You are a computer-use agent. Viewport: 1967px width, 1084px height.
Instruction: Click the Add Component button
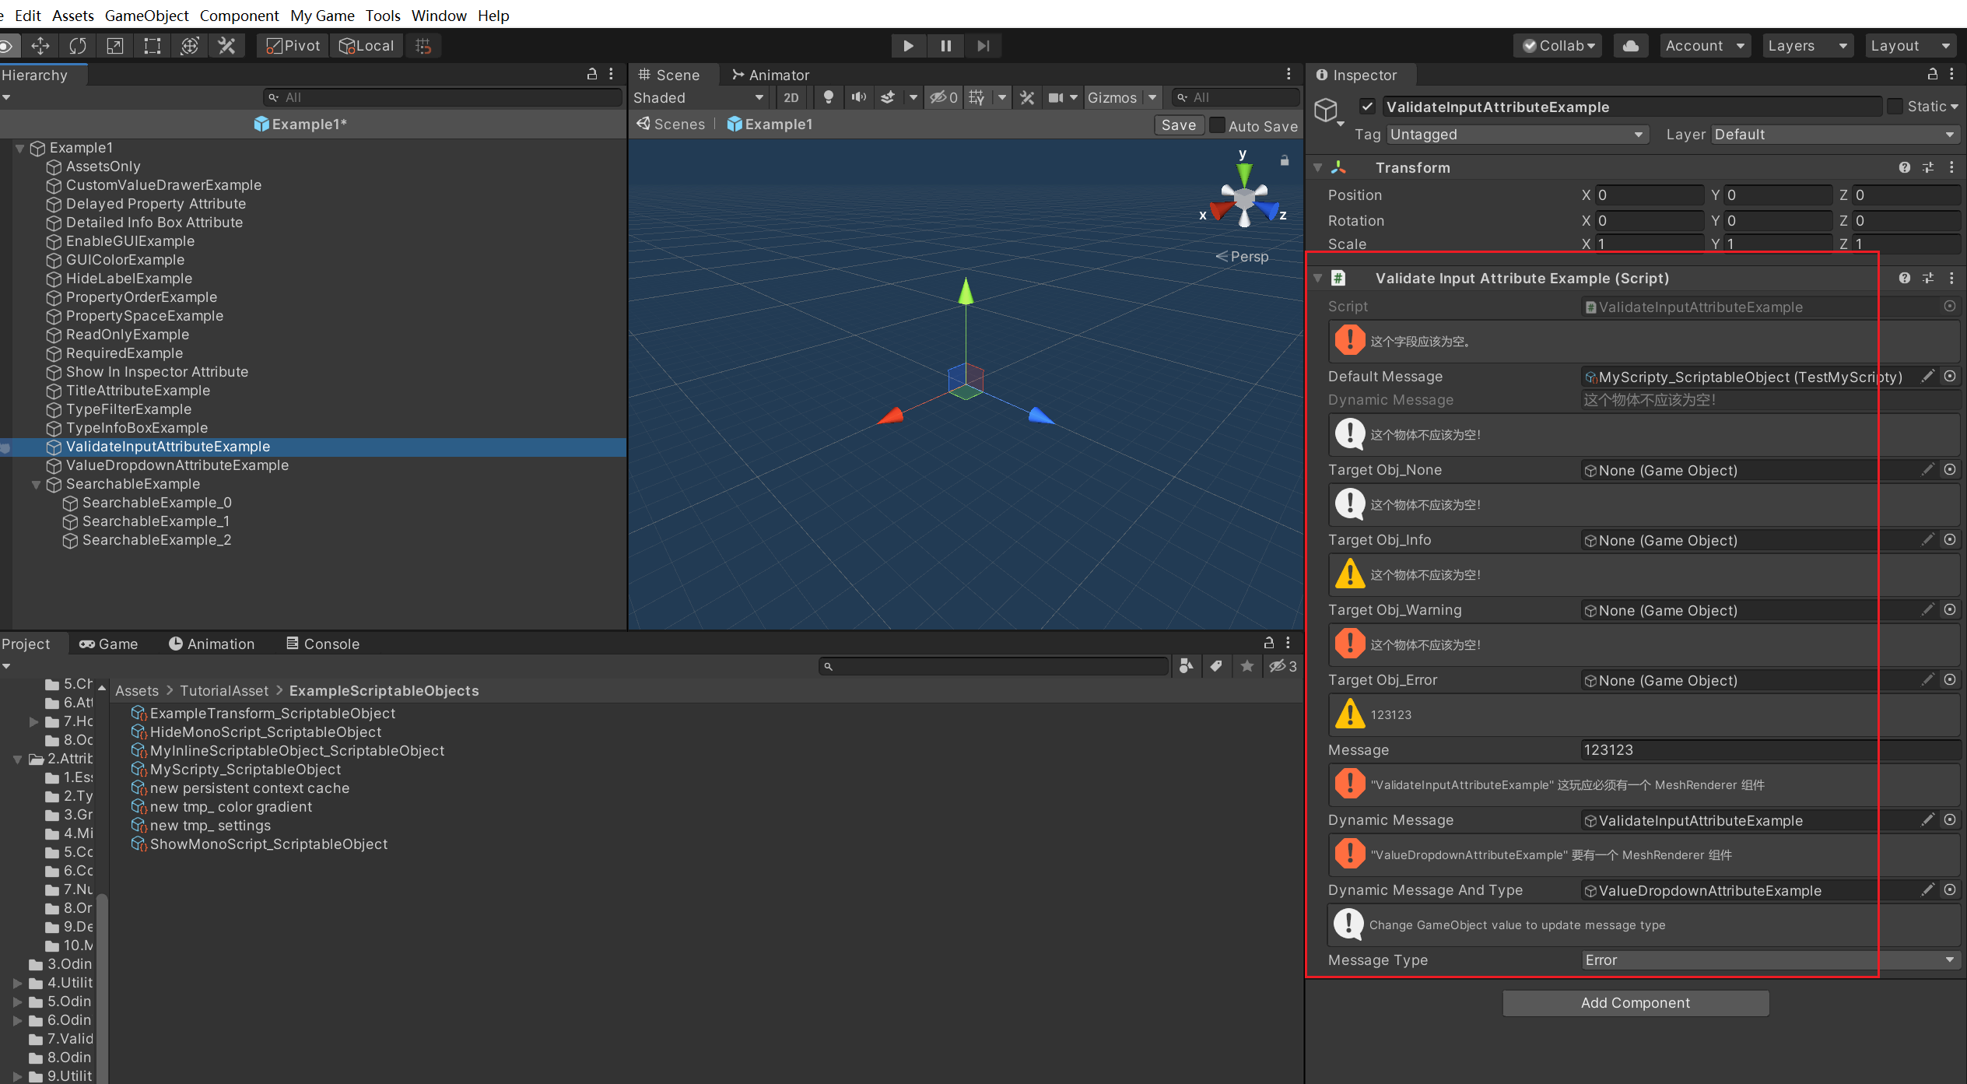[1636, 1003]
